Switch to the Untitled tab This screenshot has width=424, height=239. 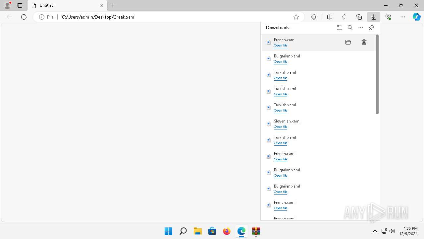67,5
